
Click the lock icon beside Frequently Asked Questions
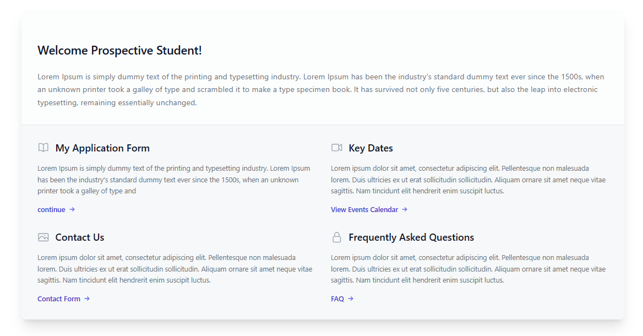click(x=337, y=237)
